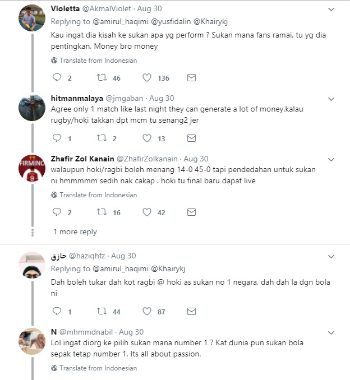This screenshot has width=350, height=380.
Task: Open more options caret on Violetta's tweet
Action: 331,10
